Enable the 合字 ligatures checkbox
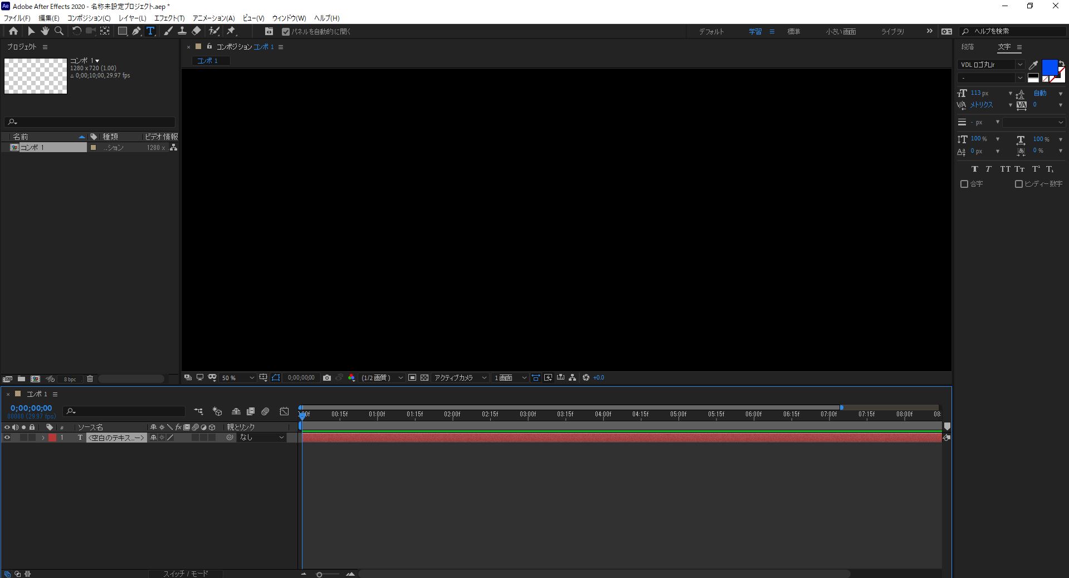 (x=964, y=184)
